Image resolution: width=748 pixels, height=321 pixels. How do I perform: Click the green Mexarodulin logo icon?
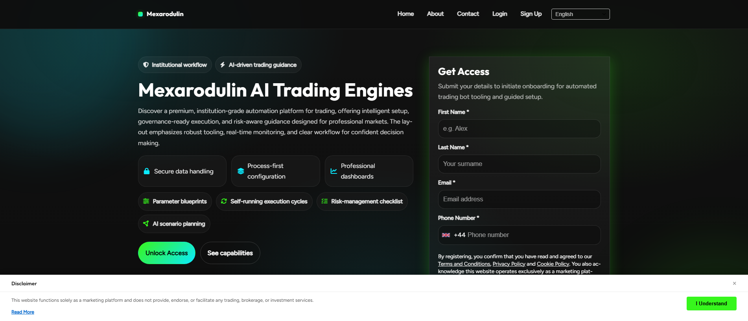pyautogui.click(x=140, y=14)
